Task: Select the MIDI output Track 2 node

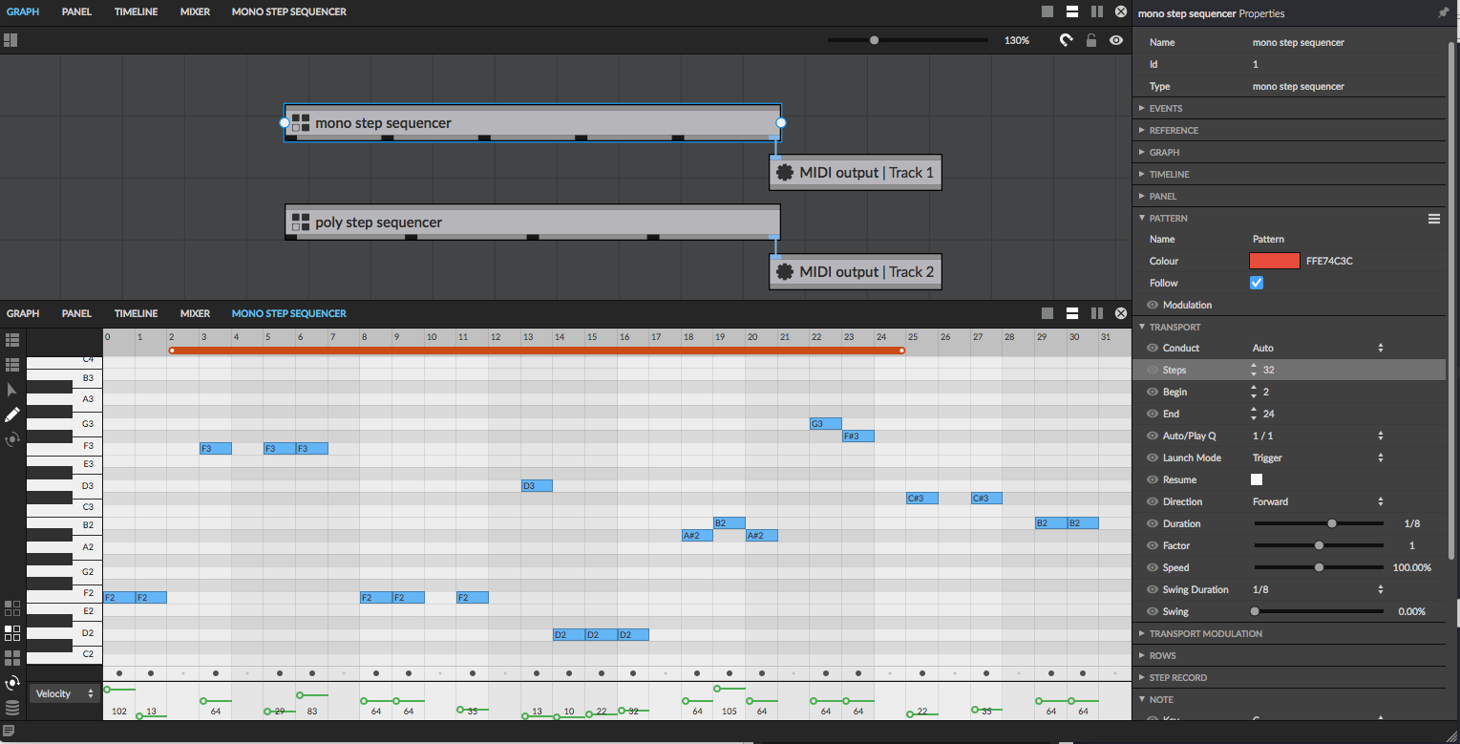Action: coord(856,272)
